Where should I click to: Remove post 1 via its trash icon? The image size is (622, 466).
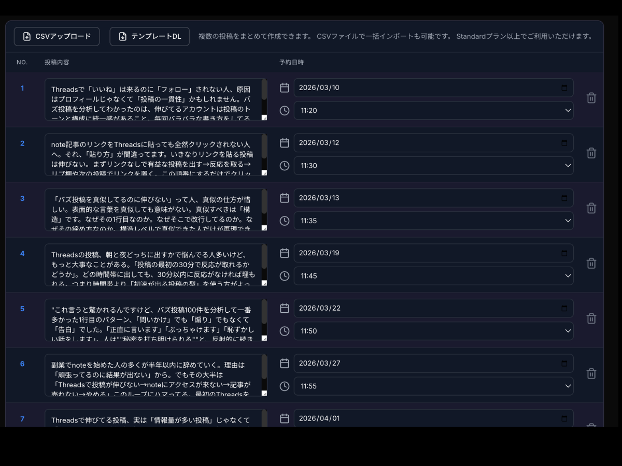(x=591, y=98)
